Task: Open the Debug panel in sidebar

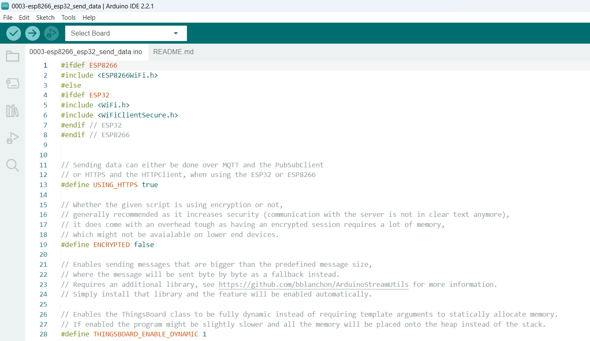Action: coord(13,138)
